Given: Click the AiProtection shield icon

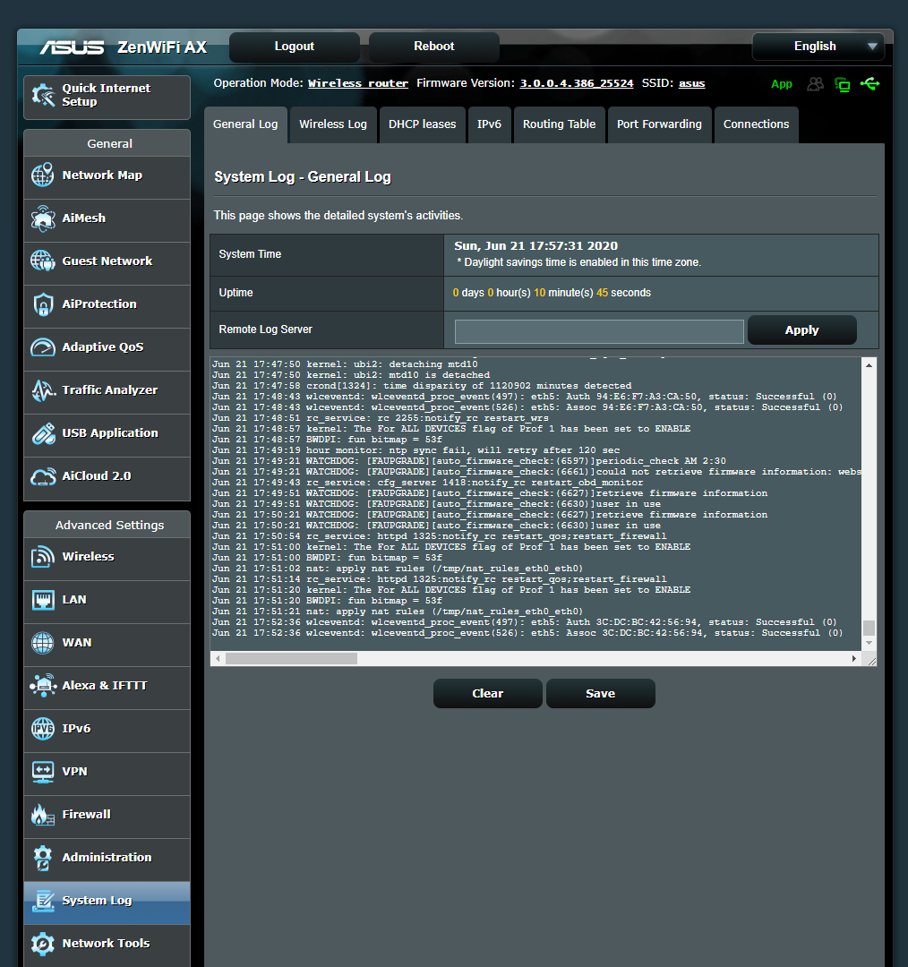Looking at the screenshot, I should coord(43,304).
